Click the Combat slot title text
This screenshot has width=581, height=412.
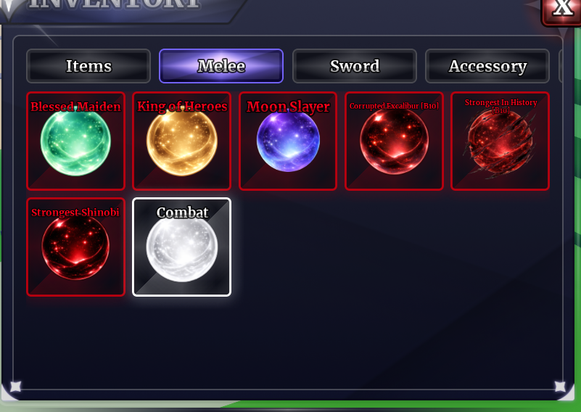pyautogui.click(x=182, y=213)
